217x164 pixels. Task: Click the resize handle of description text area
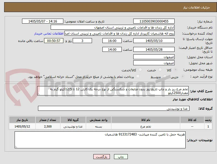(x=39, y=94)
